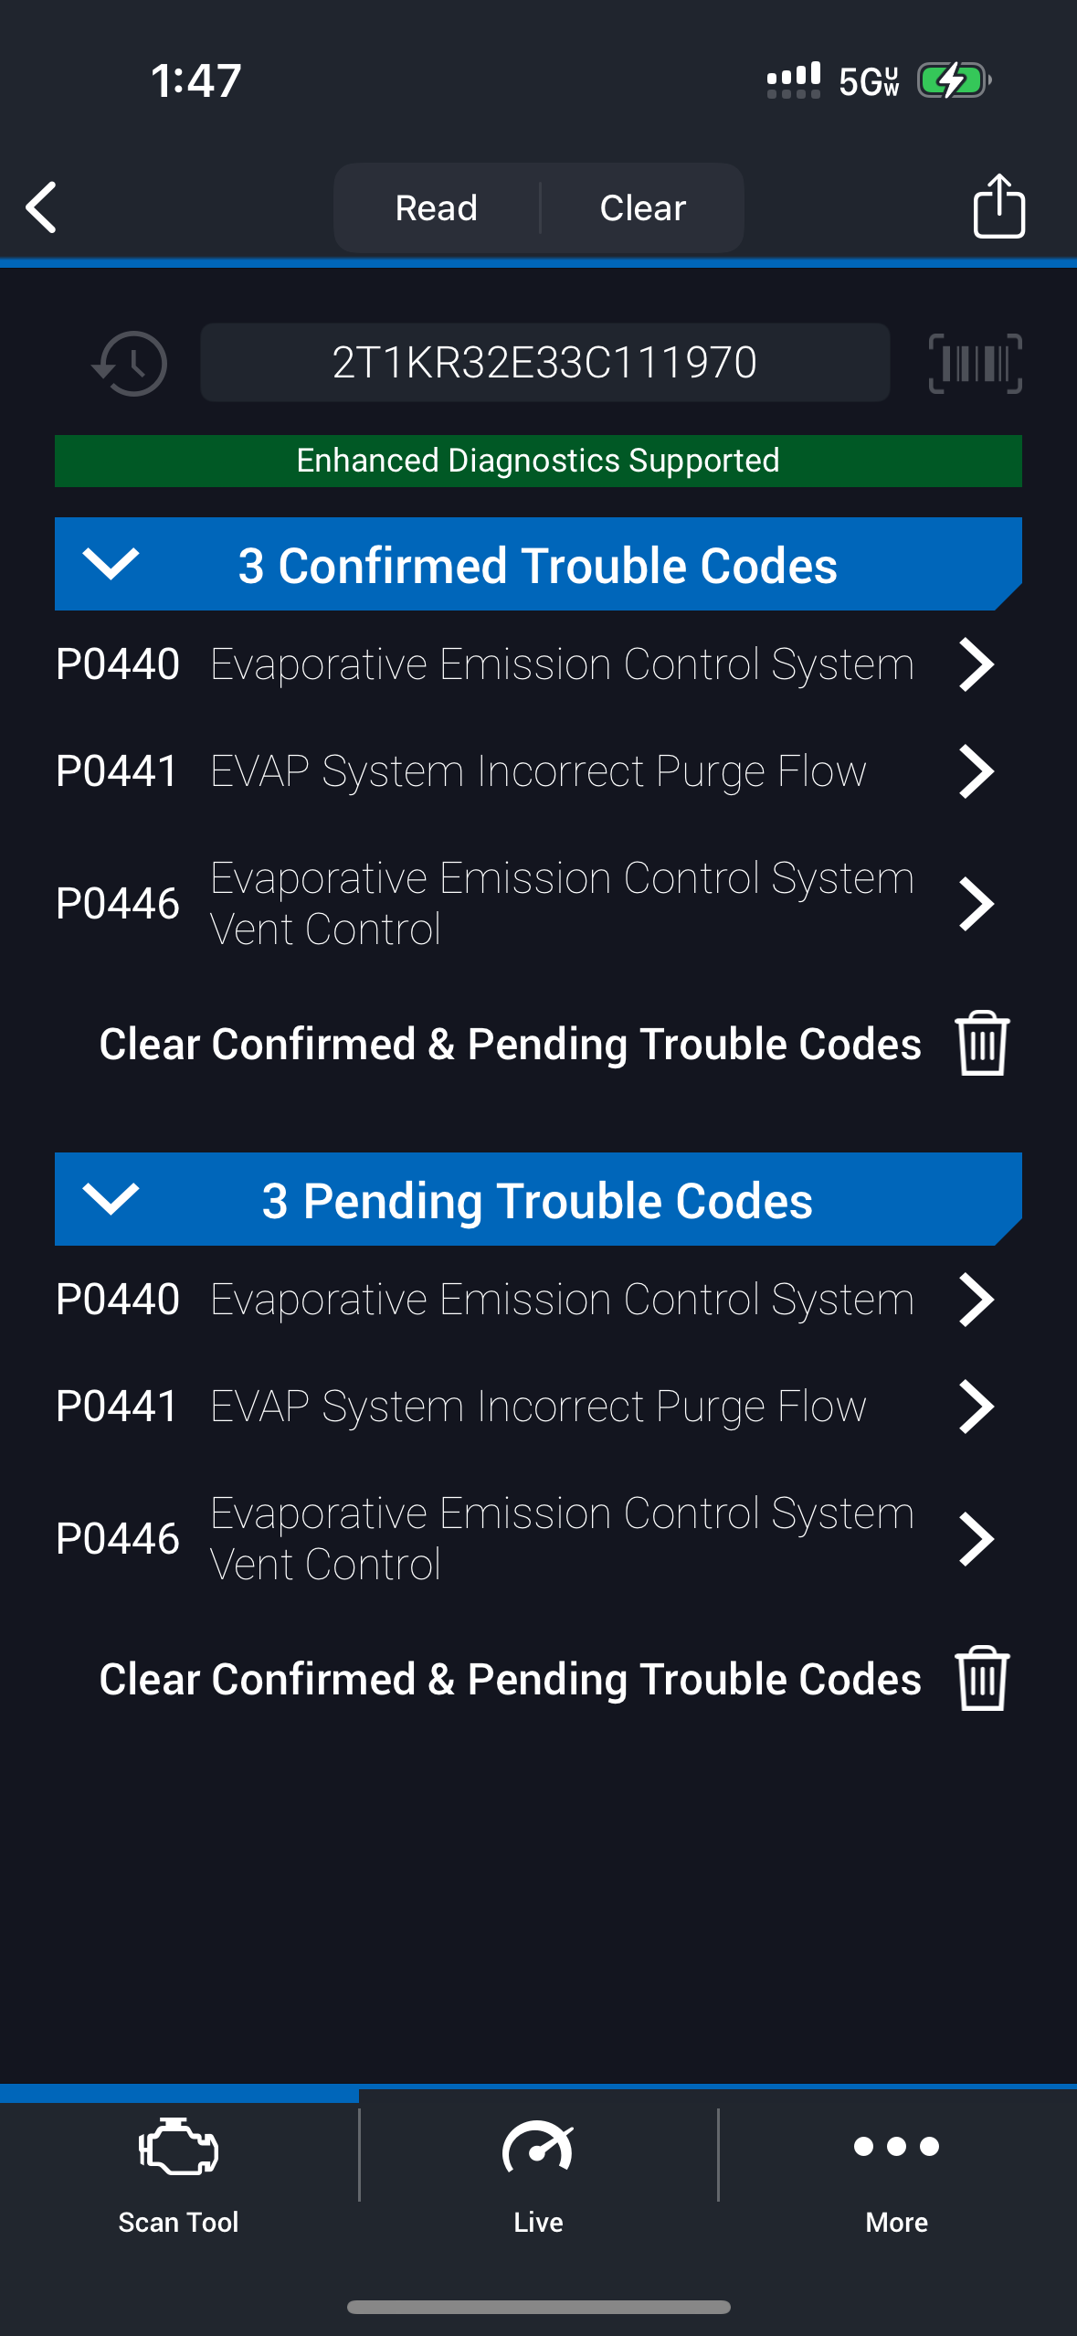Open VIN history clock icon

[131, 364]
